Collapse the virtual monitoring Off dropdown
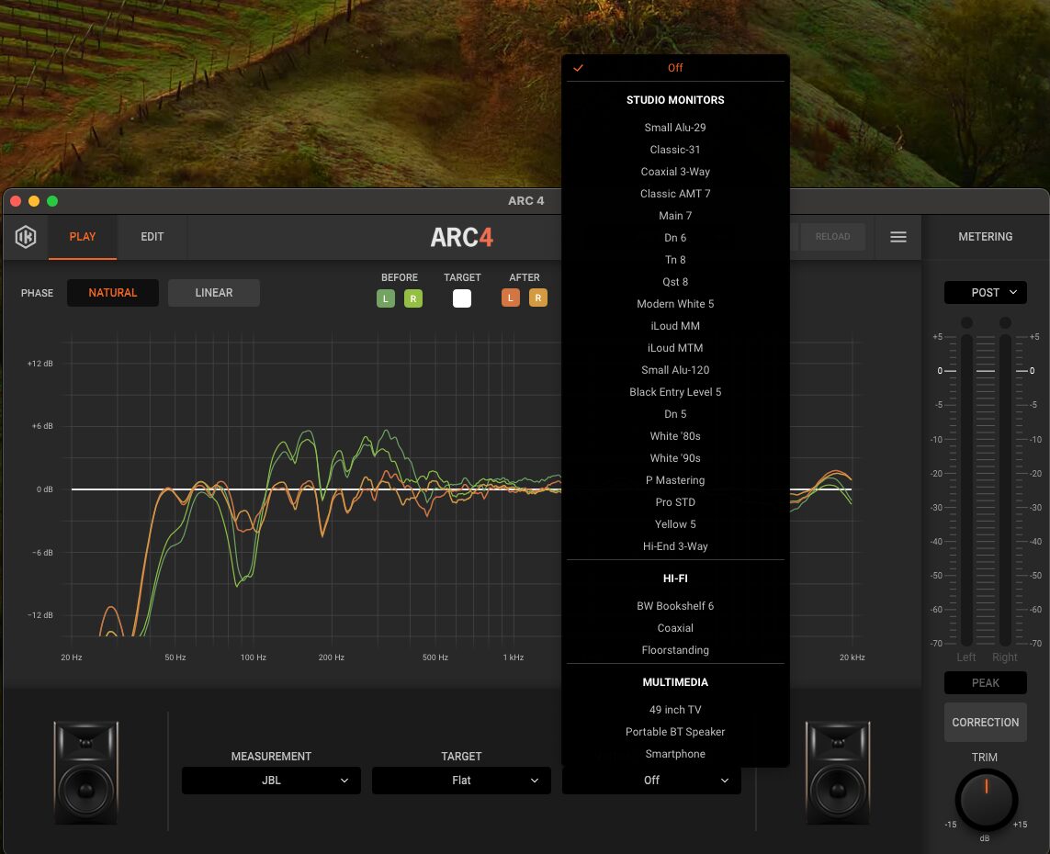This screenshot has width=1050, height=854. [x=651, y=781]
